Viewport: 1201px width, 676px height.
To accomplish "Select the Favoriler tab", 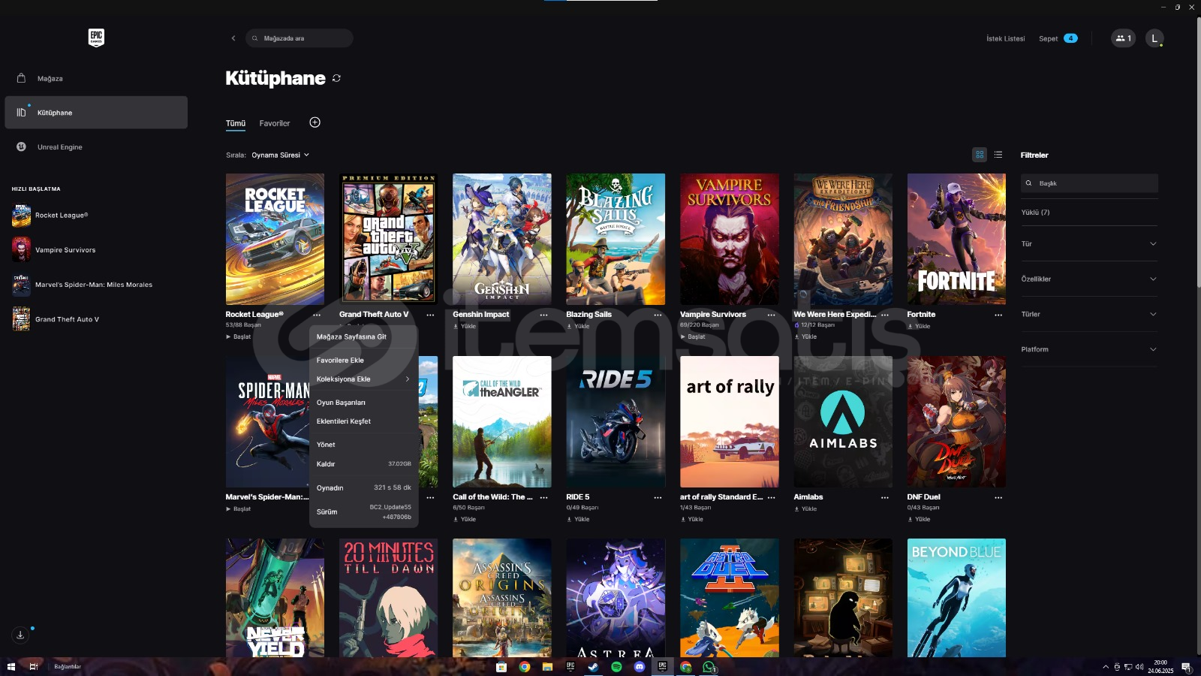I will point(275,123).
